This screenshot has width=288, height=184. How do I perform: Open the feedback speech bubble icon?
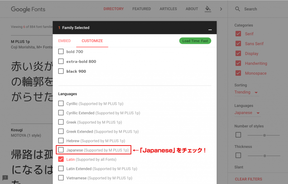(x=5, y=178)
